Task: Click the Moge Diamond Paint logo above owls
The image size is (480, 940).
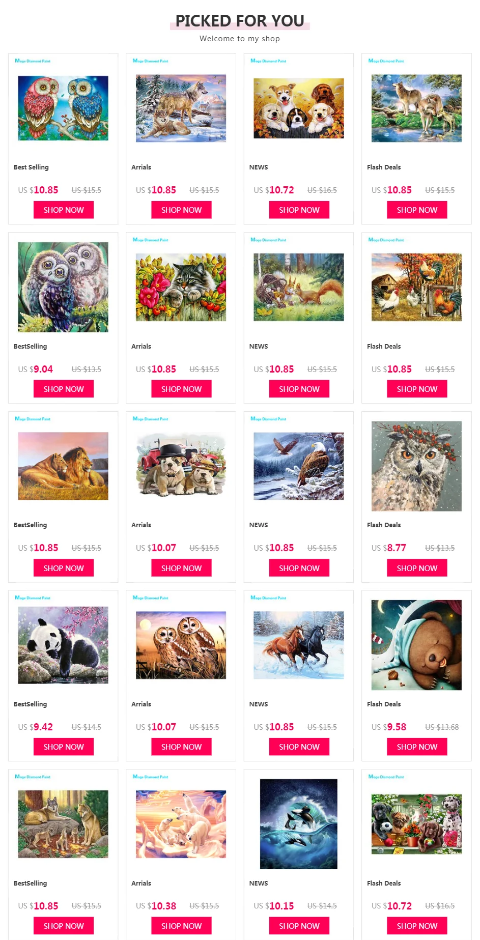Action: 33,61
